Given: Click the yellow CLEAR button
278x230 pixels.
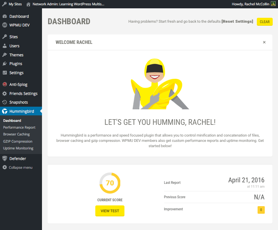Looking at the screenshot, I should tap(264, 22).
